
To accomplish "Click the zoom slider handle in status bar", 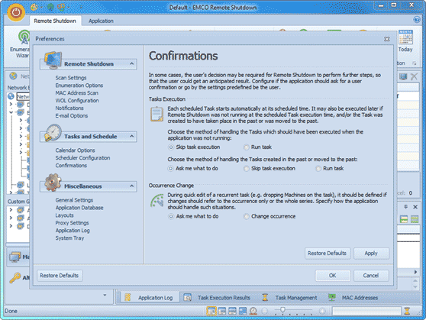I will (x=282, y=310).
